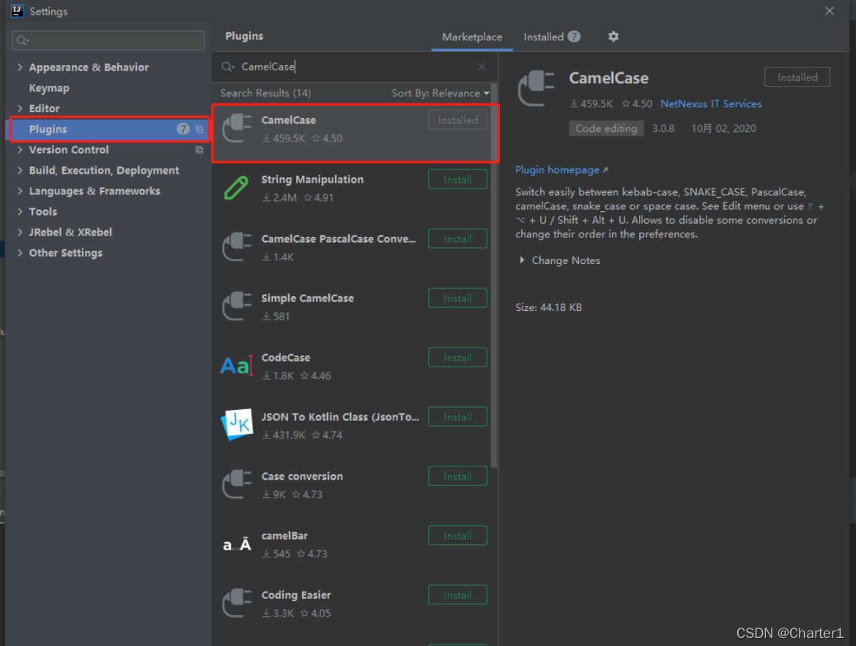856x646 pixels.
Task: Focus the settings search field
Action: (x=108, y=40)
